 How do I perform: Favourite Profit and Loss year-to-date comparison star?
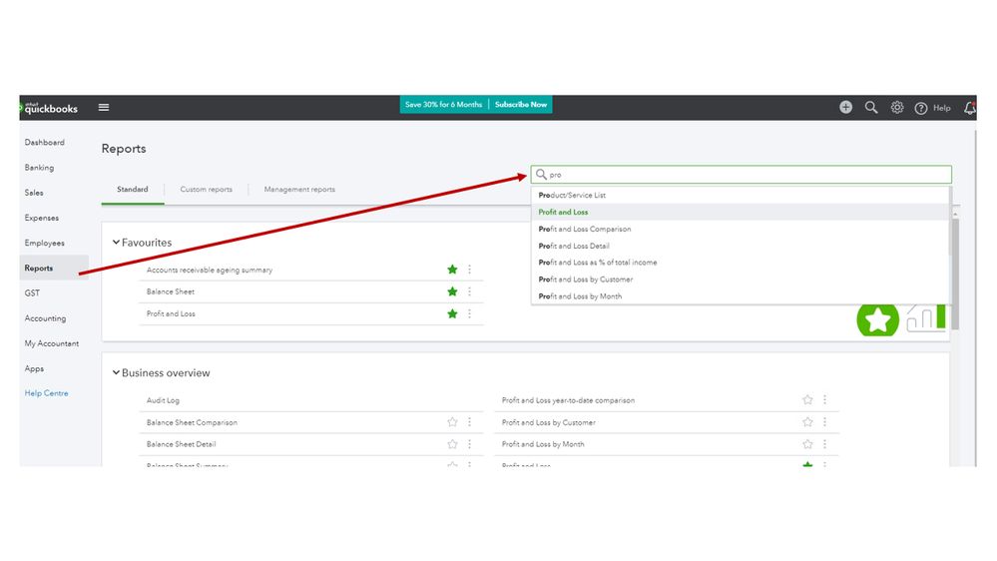807,399
